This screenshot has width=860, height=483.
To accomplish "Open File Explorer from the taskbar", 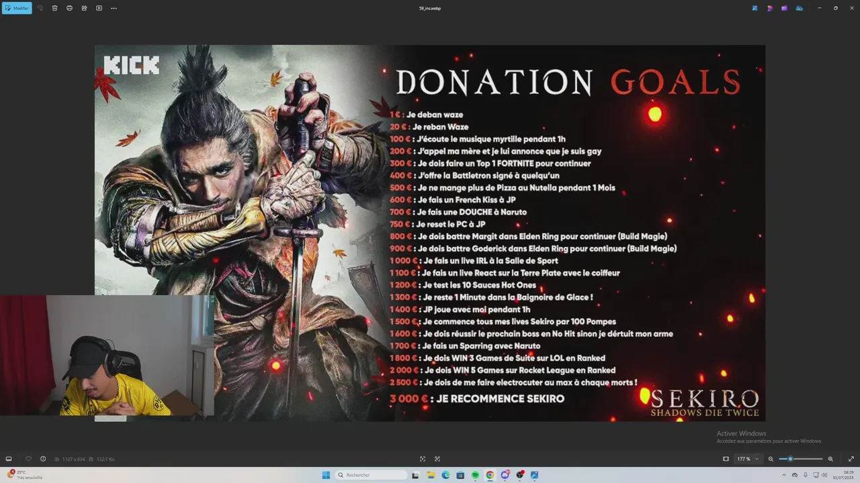I will (x=431, y=475).
